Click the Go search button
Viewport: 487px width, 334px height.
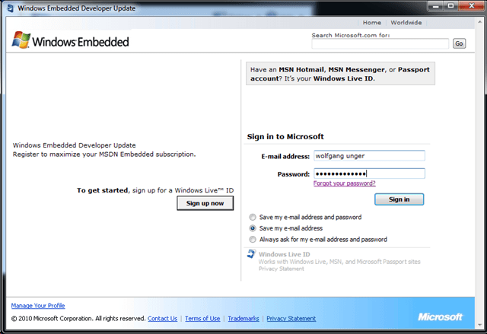coord(459,44)
